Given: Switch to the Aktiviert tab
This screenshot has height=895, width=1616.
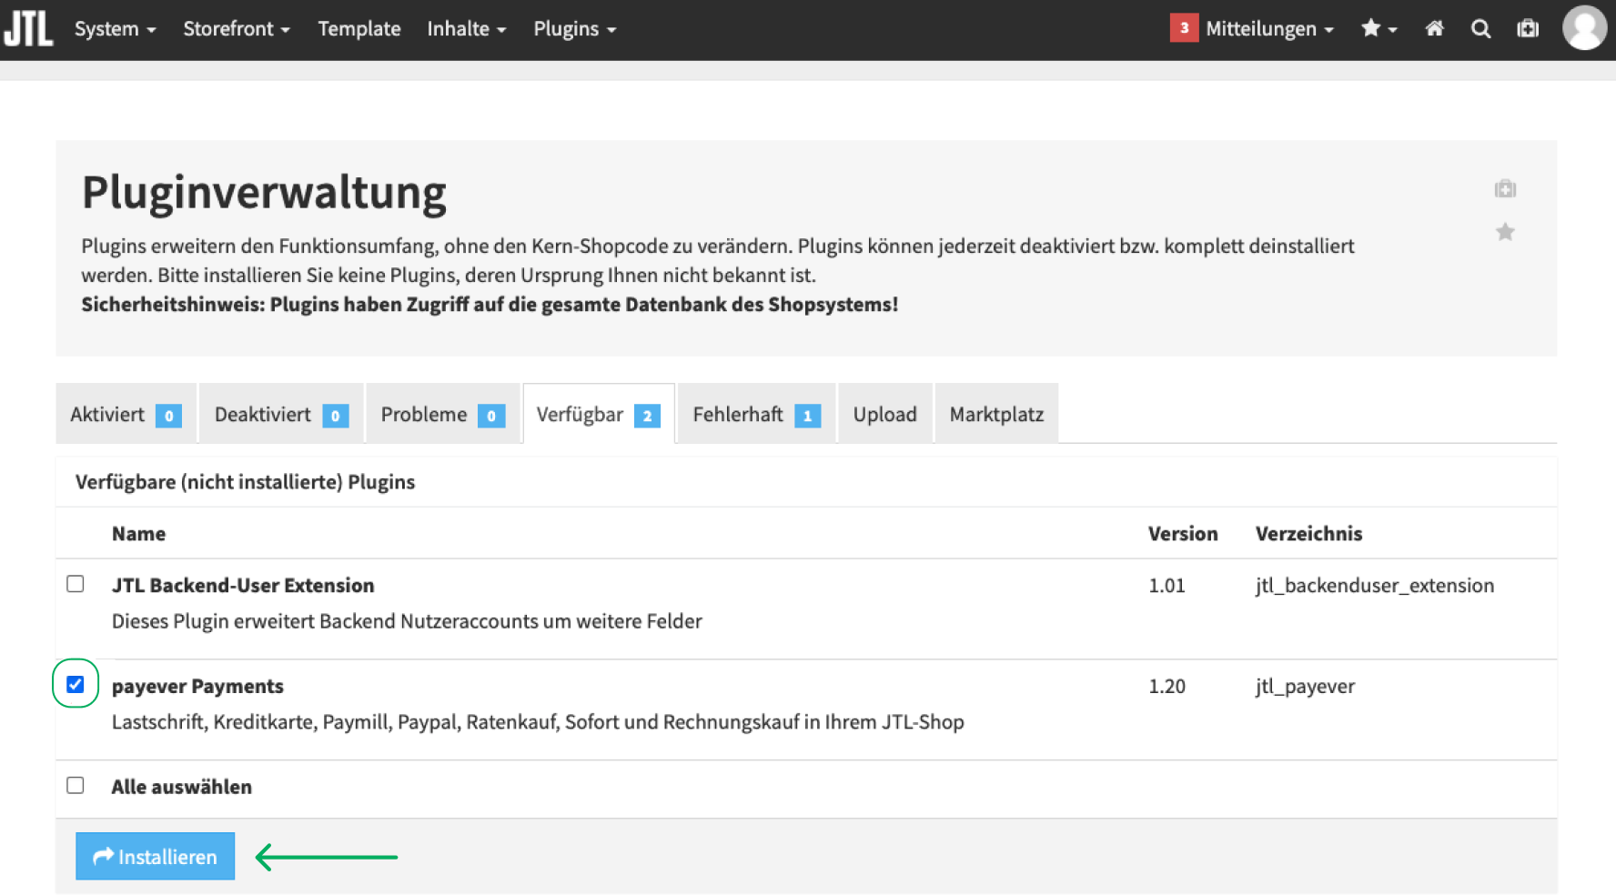Looking at the screenshot, I should 126,414.
